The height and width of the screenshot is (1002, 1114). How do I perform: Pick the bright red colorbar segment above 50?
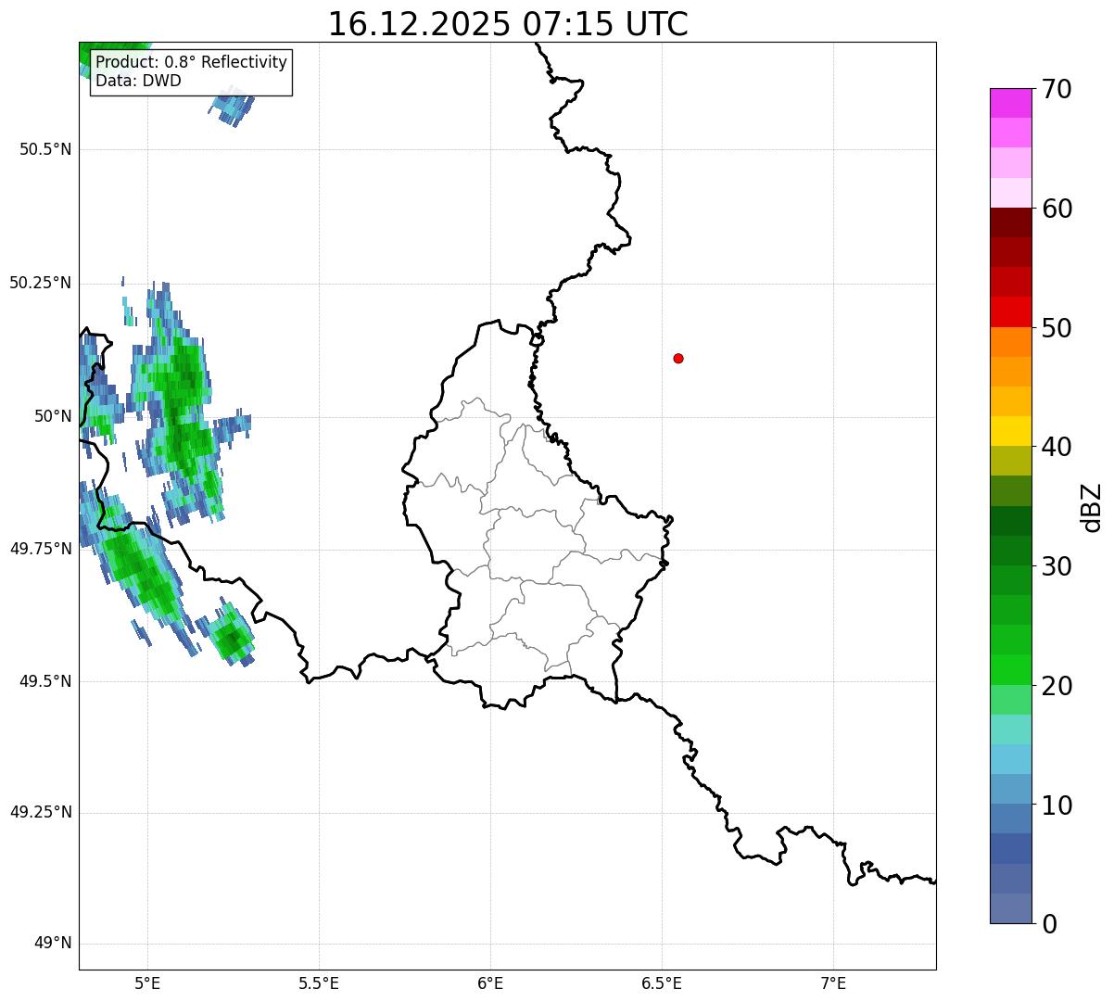click(x=1010, y=311)
